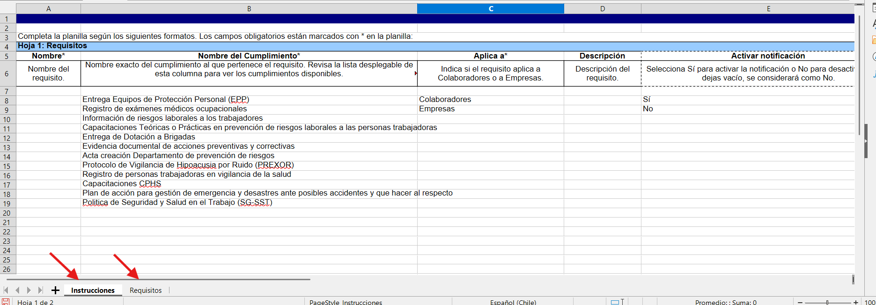Image resolution: width=876 pixels, height=305 pixels.
Task: Select the 'Nombre del requisito.' description cell
Action: pos(49,73)
